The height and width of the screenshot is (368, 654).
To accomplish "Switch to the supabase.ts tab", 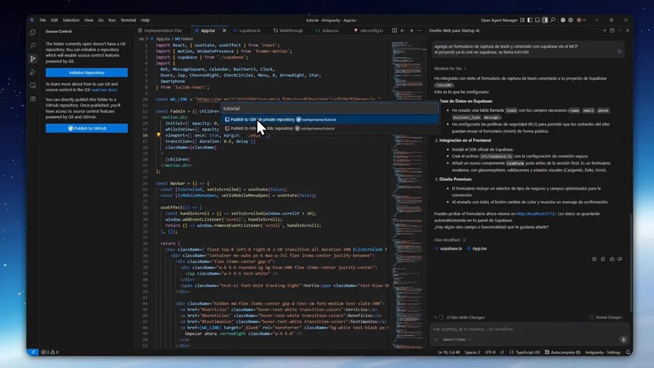I will coord(249,31).
